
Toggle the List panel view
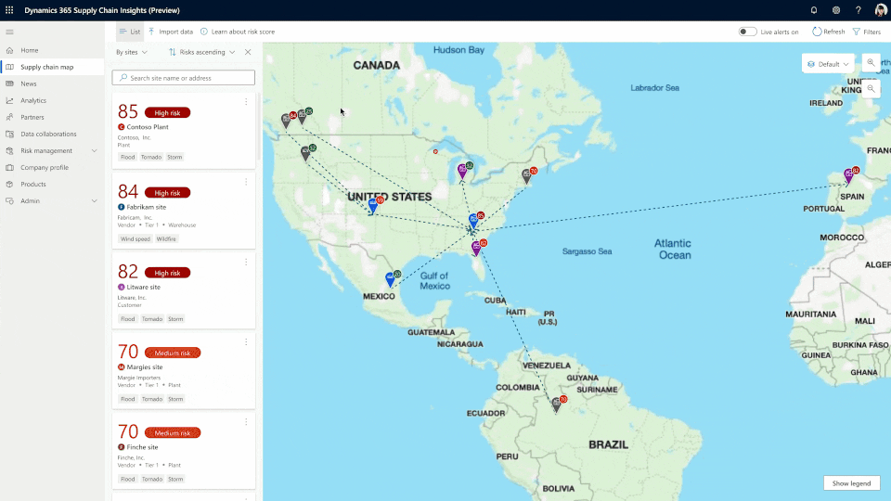tap(130, 32)
